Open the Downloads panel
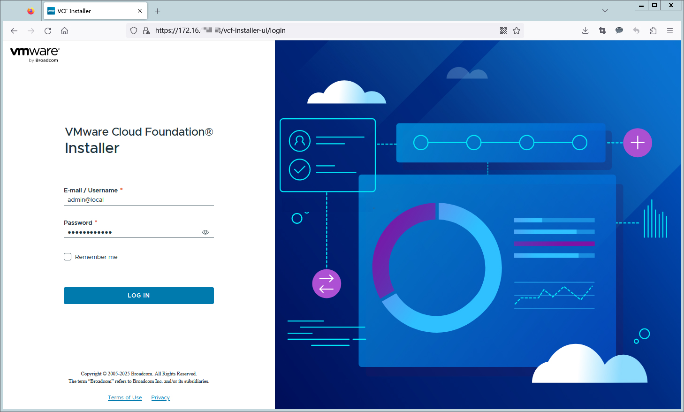Viewport: 684px width, 412px height. (585, 31)
